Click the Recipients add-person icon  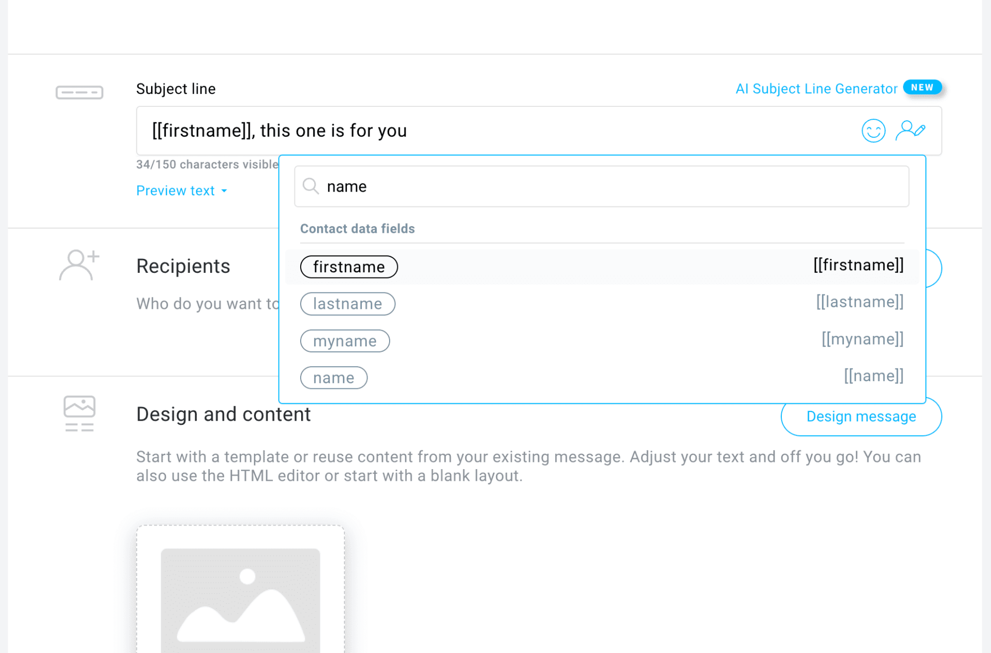click(x=78, y=264)
